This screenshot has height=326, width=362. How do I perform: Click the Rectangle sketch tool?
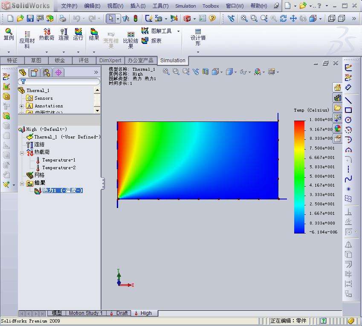(348, 110)
